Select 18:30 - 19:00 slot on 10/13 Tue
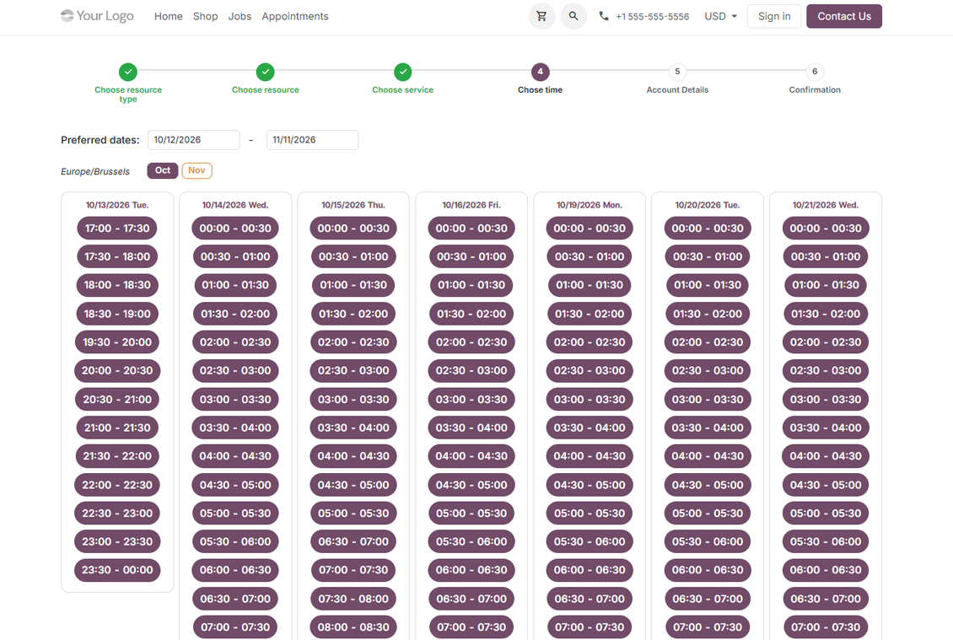Viewport: 953px width, 640px height. (x=117, y=314)
